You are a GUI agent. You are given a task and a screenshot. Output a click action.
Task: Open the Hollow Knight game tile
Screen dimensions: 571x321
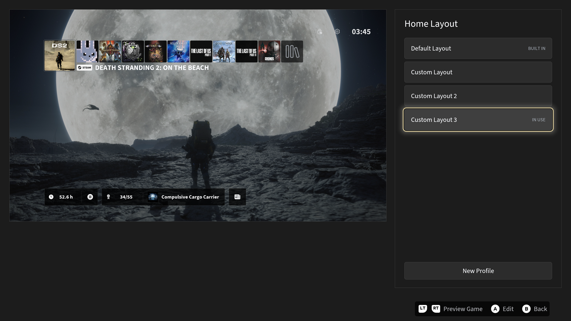[178, 51]
